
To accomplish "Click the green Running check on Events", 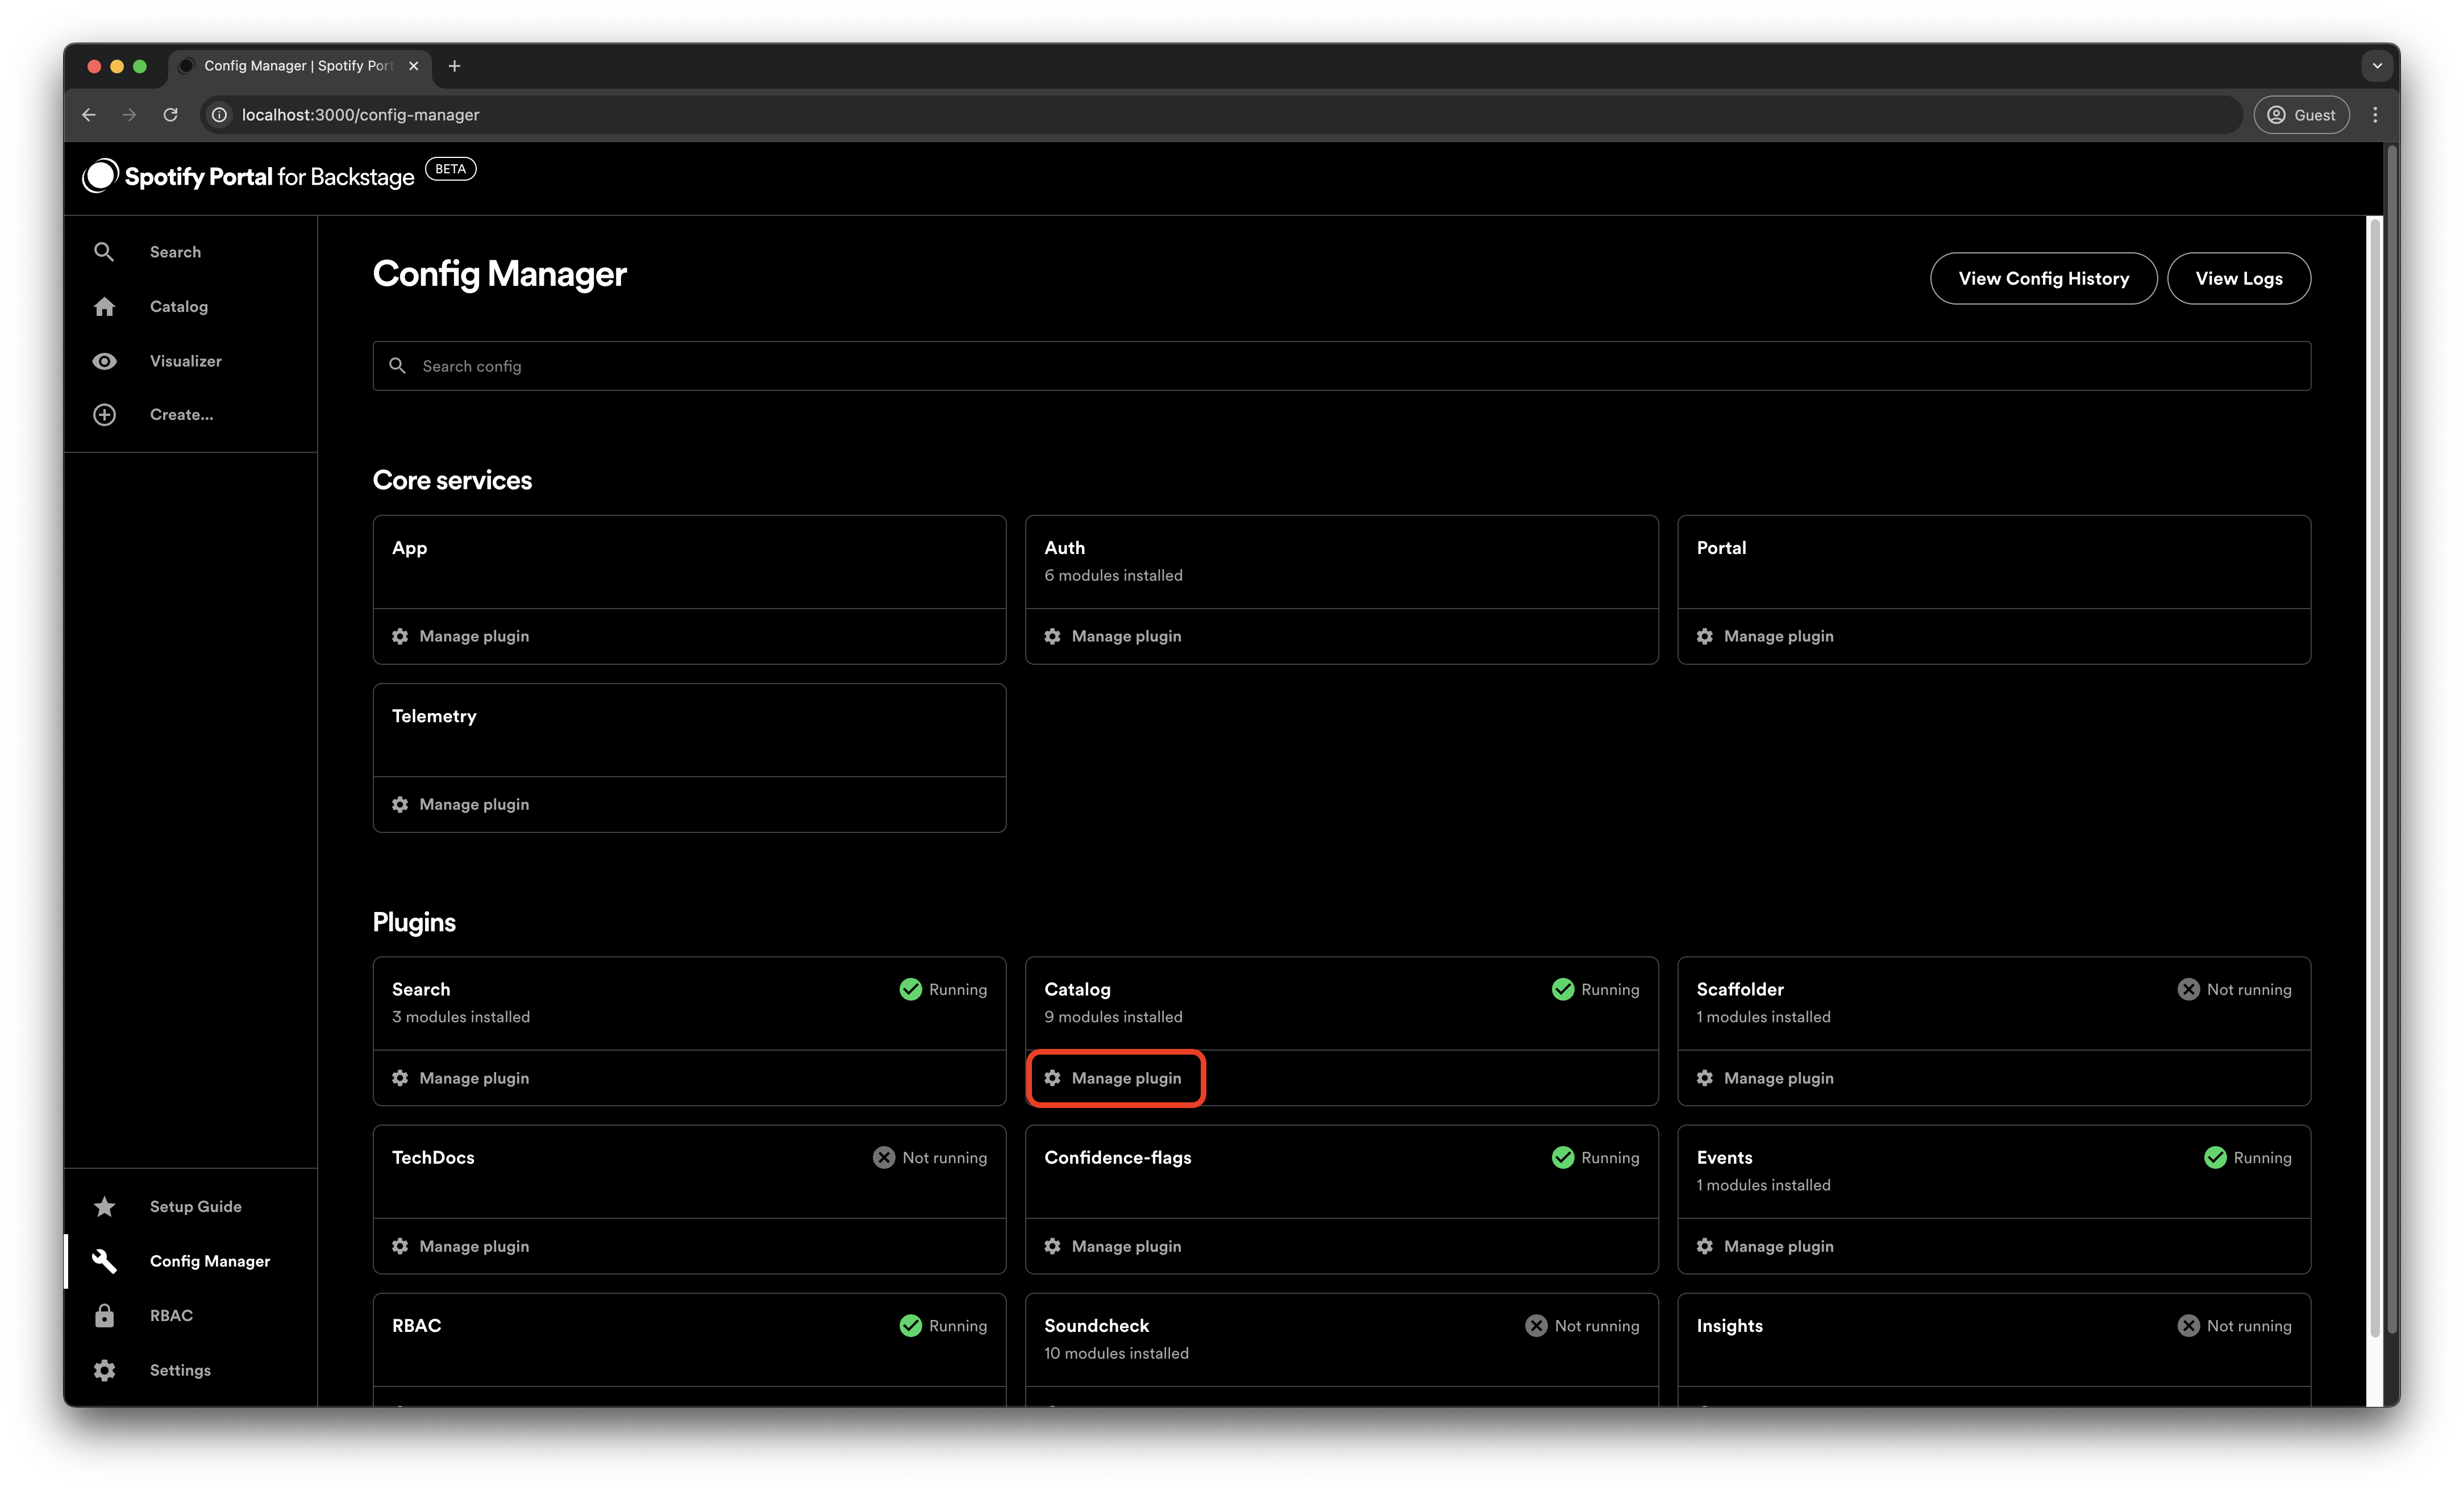I will click(x=2215, y=1157).
